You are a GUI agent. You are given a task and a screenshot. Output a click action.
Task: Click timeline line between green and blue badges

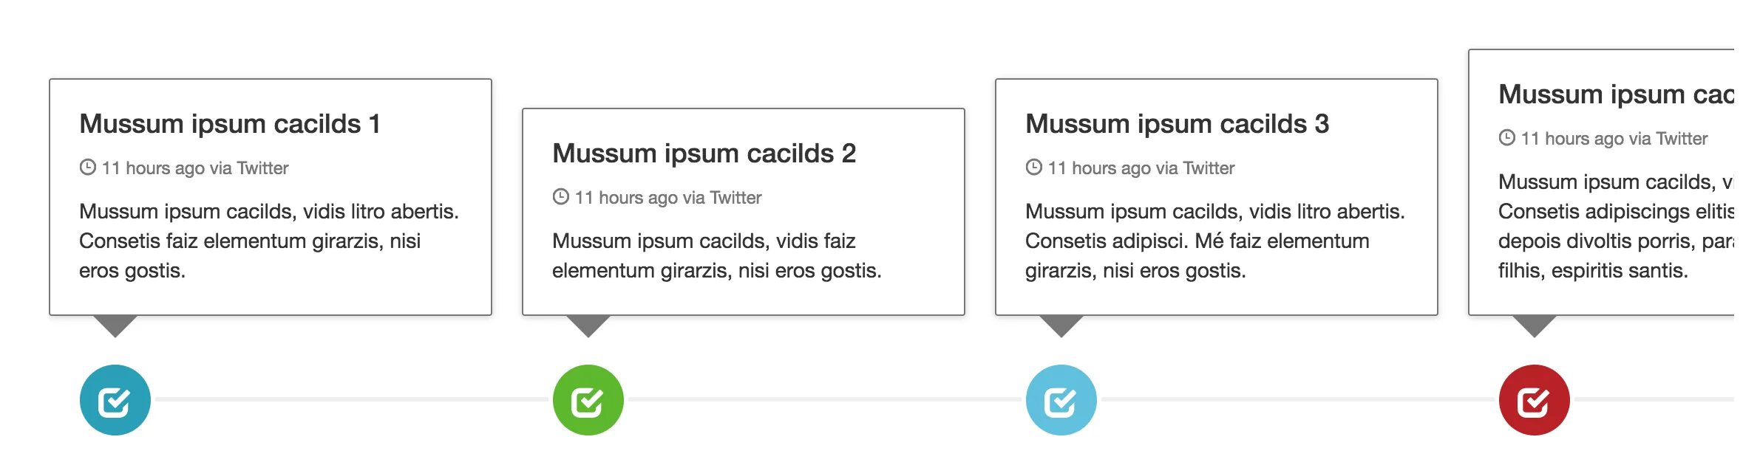tap(824, 399)
